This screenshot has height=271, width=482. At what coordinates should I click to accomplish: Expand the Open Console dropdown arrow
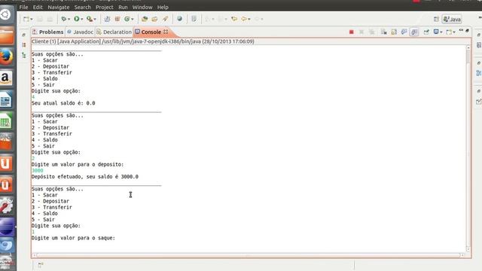click(454, 32)
